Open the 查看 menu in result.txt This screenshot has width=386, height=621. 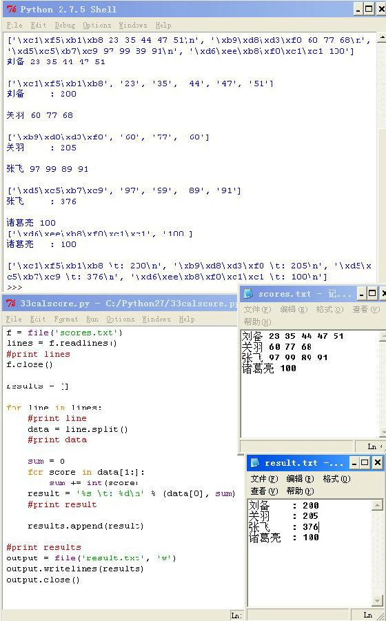[264, 491]
